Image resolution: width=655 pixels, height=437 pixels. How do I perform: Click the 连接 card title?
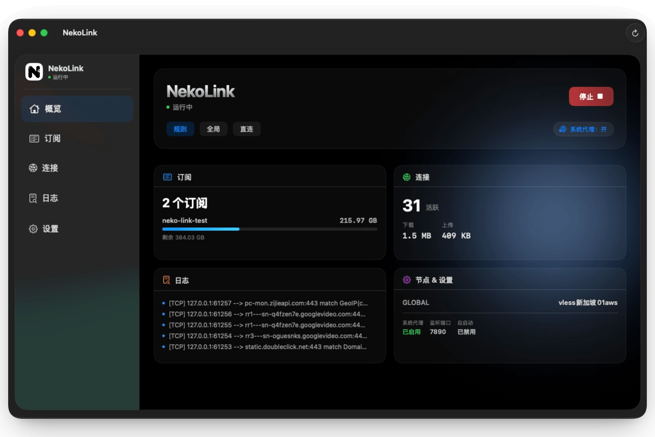coord(422,177)
